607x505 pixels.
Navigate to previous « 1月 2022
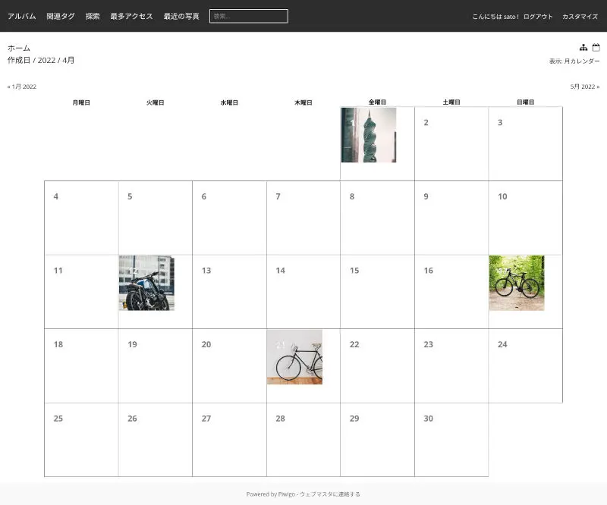[x=22, y=86]
